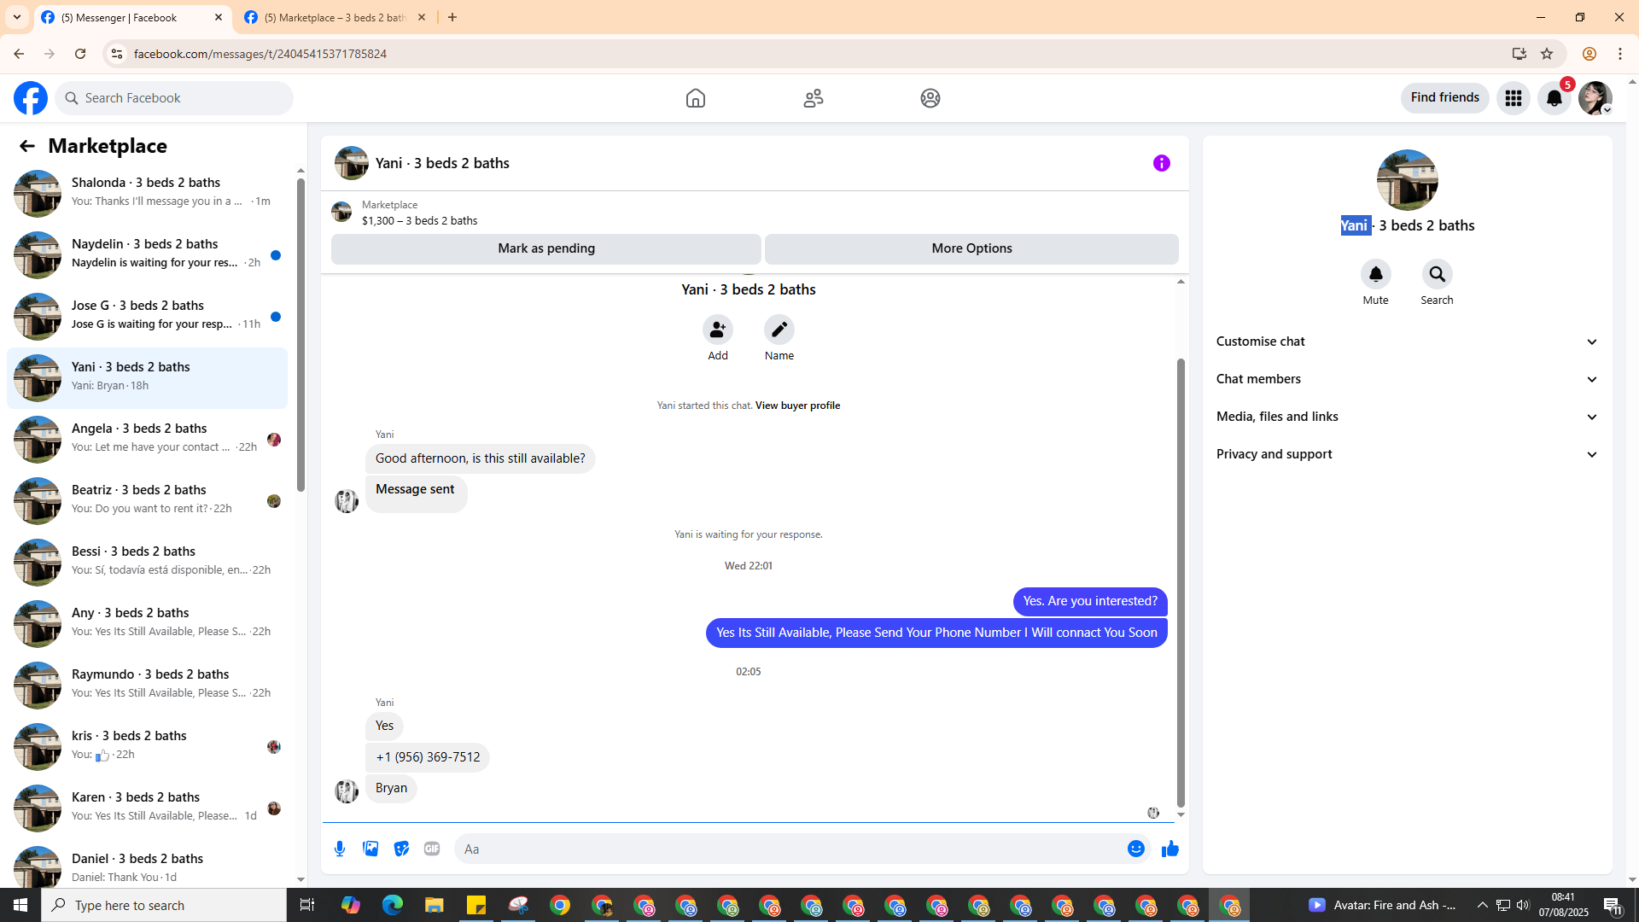
Task: Open the Windows Start menu
Action: (20, 905)
